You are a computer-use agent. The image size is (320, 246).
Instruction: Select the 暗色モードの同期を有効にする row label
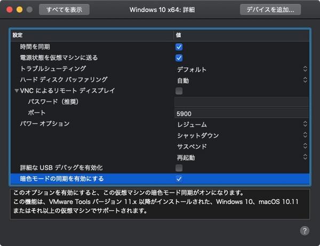(62, 179)
